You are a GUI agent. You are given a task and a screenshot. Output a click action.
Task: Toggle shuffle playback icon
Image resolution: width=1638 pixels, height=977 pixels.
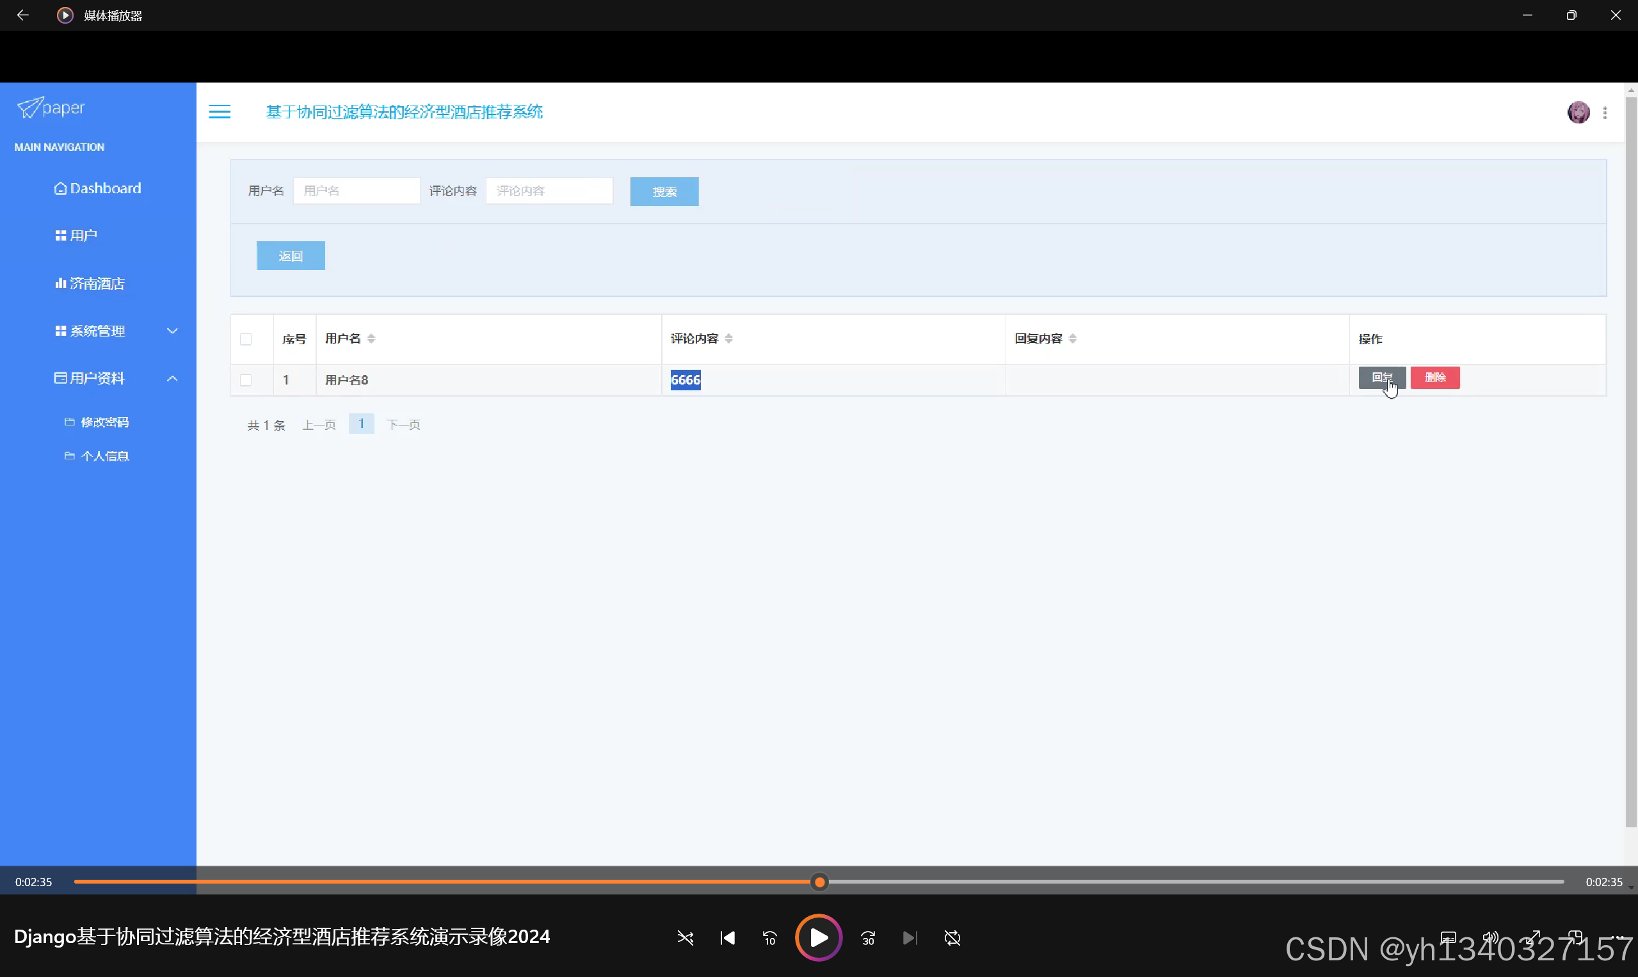pyautogui.click(x=685, y=937)
